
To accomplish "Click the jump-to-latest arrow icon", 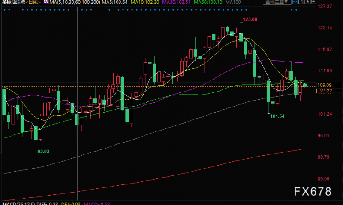I will 313,2.
